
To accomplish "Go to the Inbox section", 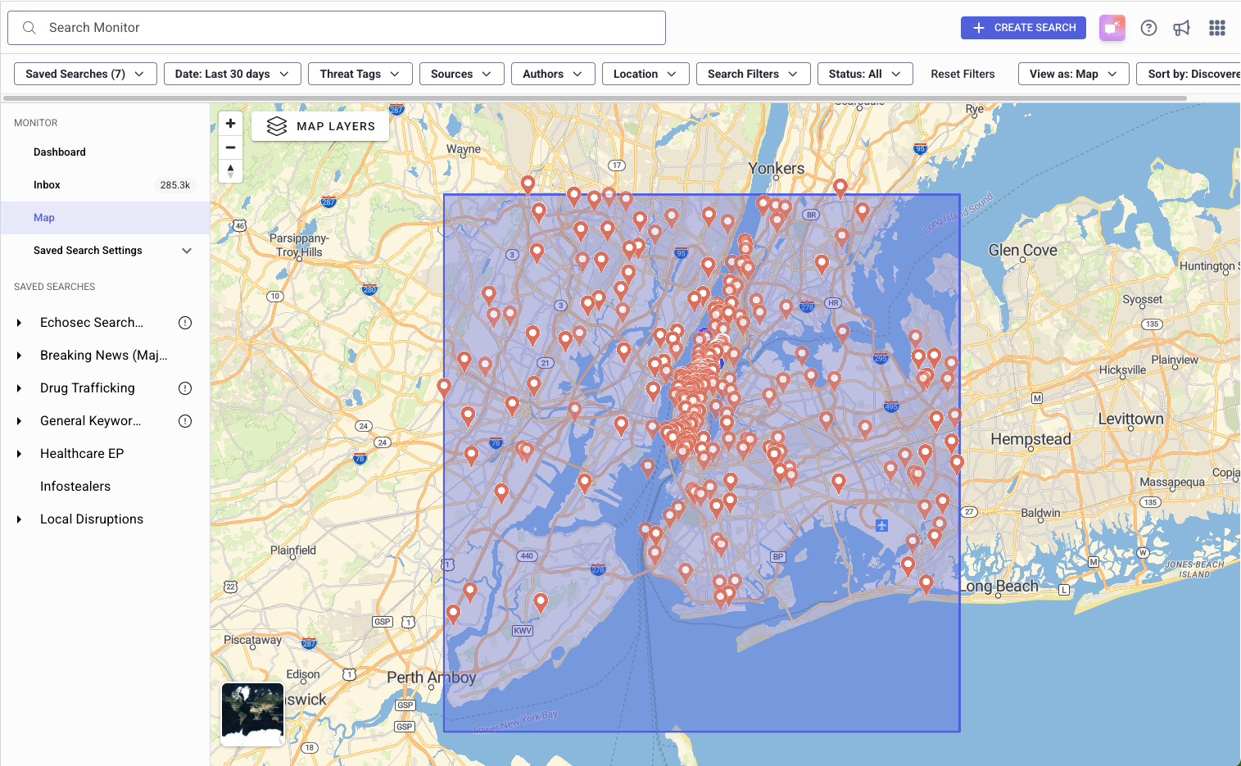I will click(x=47, y=185).
